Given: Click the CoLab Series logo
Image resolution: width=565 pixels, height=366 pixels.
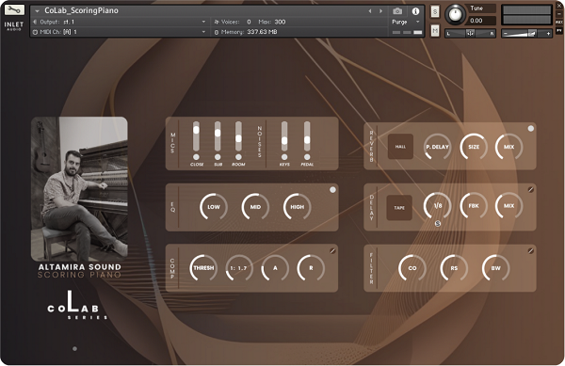Looking at the screenshot, I should [77, 306].
